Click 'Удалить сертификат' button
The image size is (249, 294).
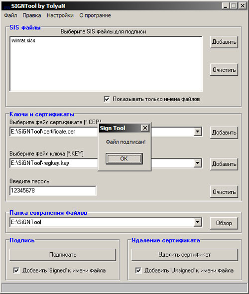[185, 255]
